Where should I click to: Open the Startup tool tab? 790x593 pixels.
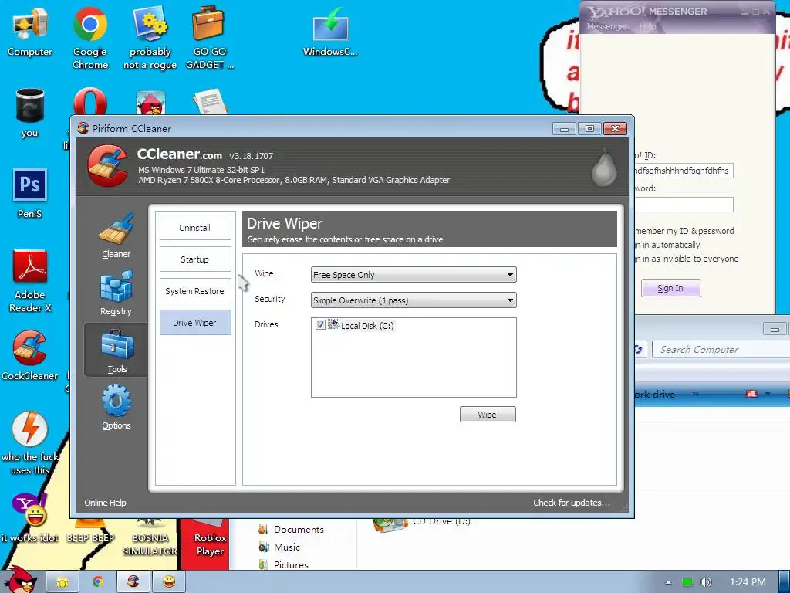pyautogui.click(x=195, y=259)
